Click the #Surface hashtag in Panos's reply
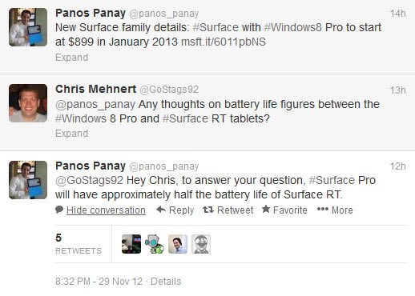The height and width of the screenshot is (296, 415). pos(332,180)
